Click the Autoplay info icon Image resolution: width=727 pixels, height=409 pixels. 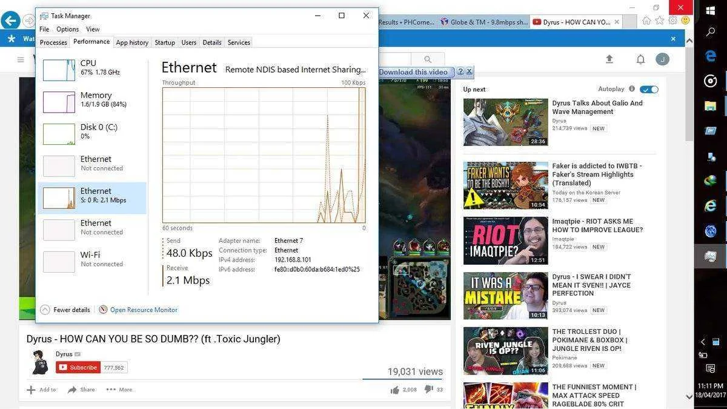pyautogui.click(x=632, y=88)
